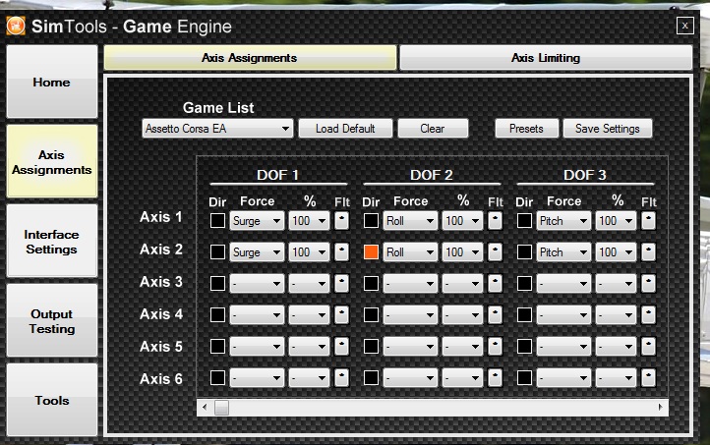Click Axis 5 DOF 2 Flt button
The width and height of the screenshot is (710, 445).
point(495,347)
